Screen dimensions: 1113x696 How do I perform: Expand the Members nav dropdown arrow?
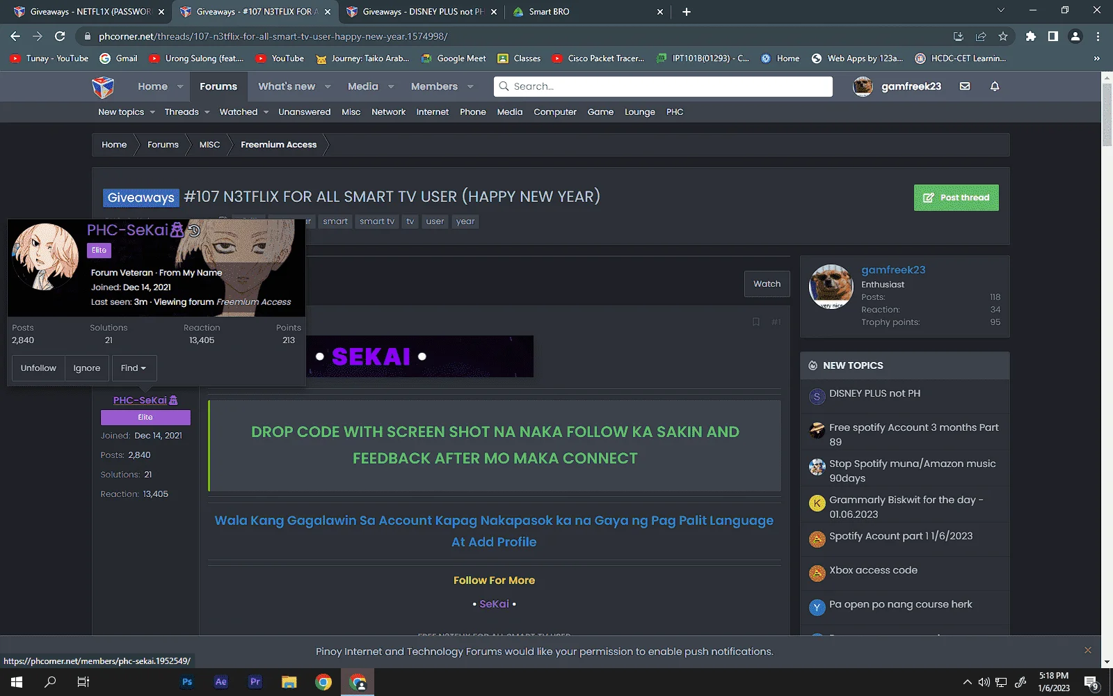coord(470,87)
